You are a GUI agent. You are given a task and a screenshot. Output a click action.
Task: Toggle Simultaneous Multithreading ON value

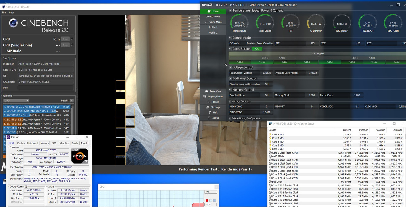click(267, 84)
